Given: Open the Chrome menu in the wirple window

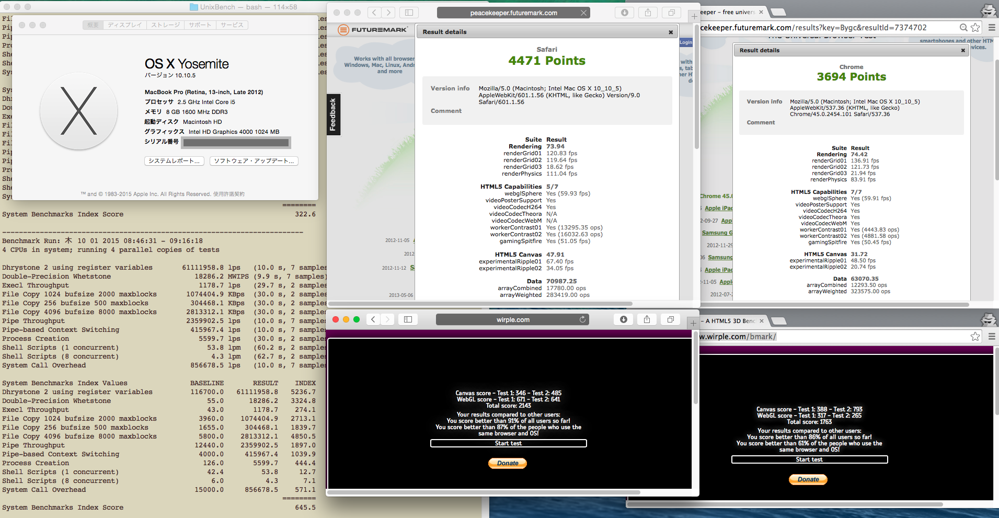Looking at the screenshot, I should [992, 337].
